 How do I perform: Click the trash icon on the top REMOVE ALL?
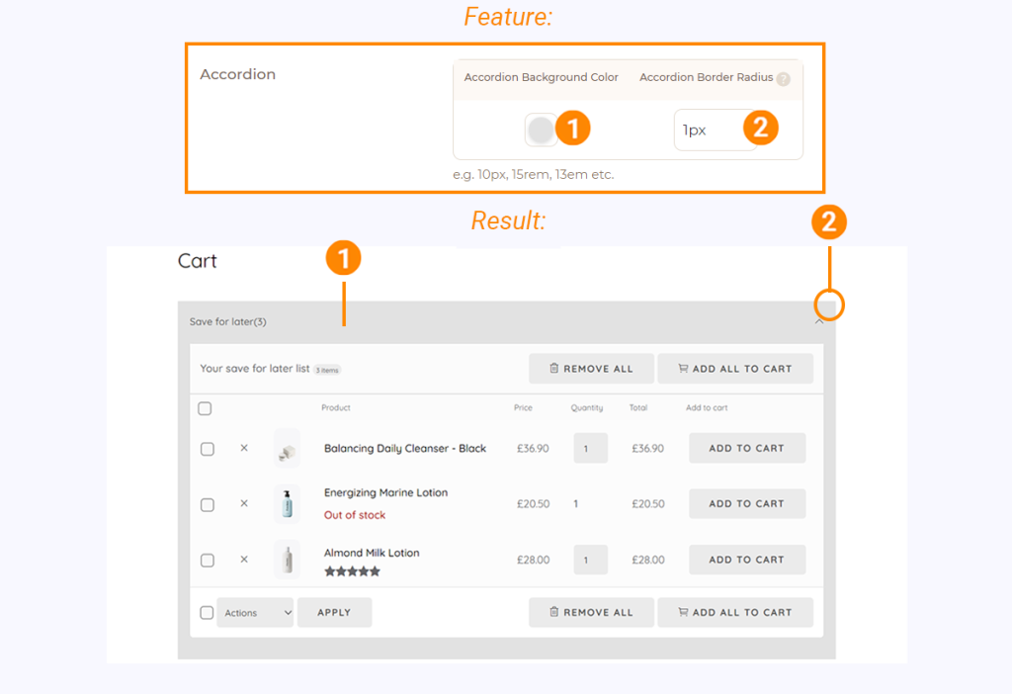tap(553, 368)
